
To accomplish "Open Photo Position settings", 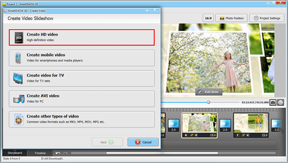I will tap(231, 18).
